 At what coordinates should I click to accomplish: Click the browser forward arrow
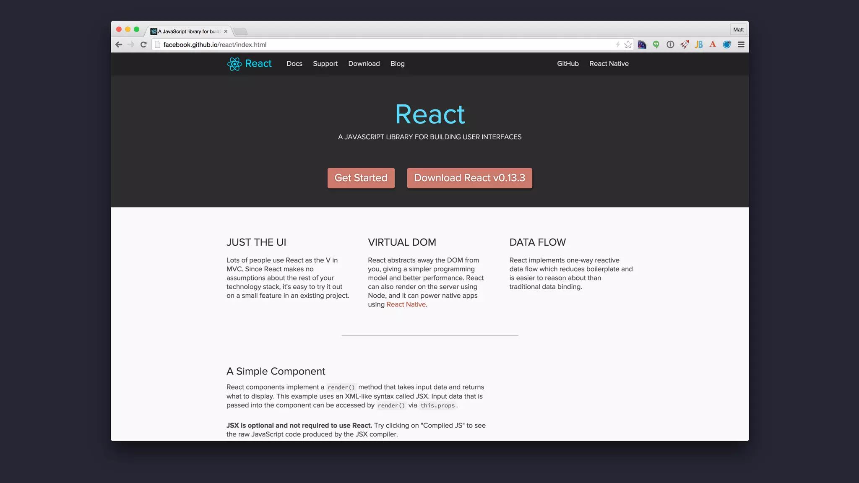tap(131, 44)
